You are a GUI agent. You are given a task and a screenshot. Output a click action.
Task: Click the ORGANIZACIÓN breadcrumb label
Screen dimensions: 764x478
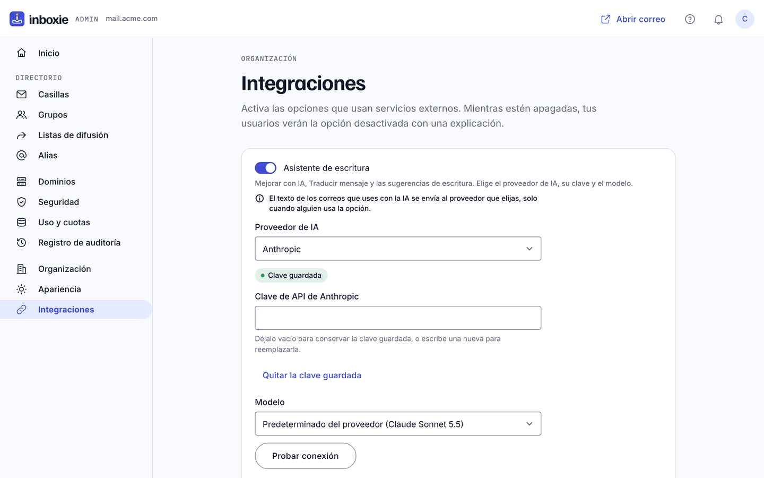[269, 58]
